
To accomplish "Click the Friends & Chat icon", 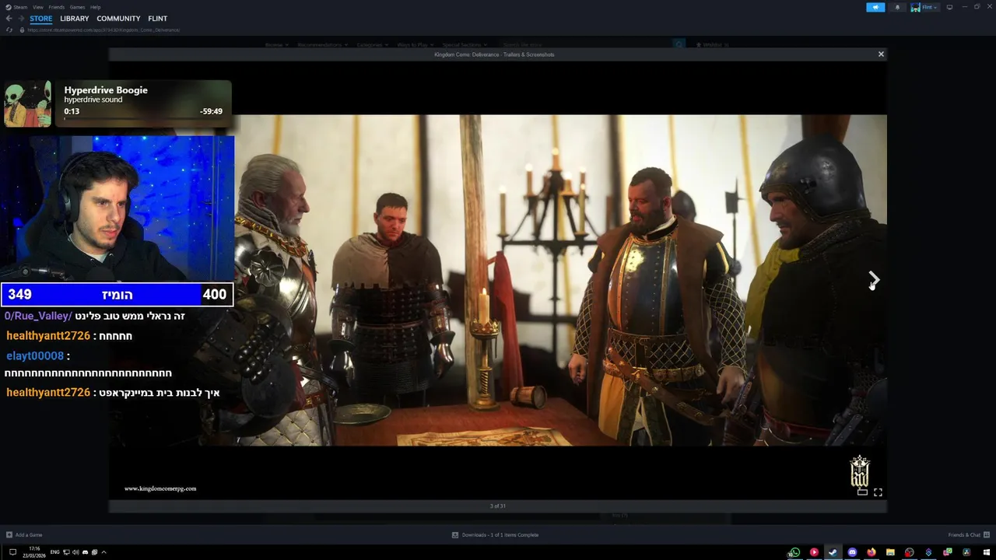I will click(x=987, y=535).
